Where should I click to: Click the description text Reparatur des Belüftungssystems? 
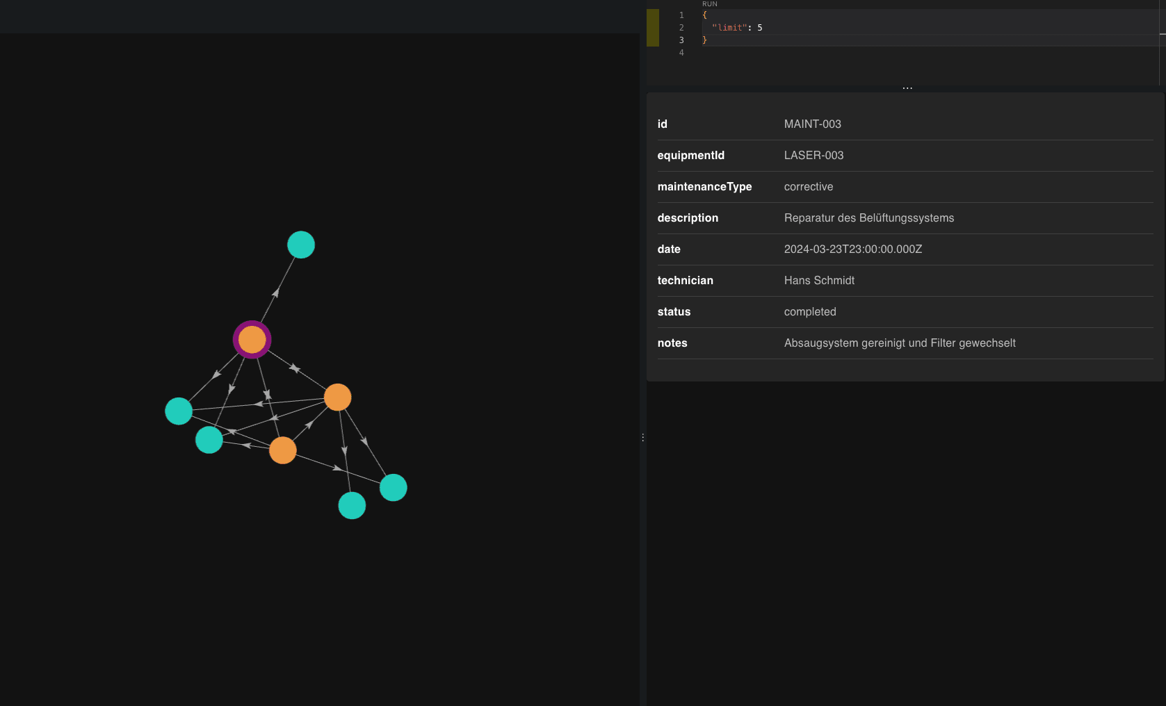point(868,218)
